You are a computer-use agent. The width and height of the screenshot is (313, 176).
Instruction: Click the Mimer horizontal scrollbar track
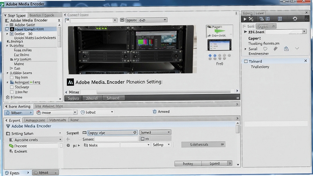pyautogui.click(x=164, y=92)
